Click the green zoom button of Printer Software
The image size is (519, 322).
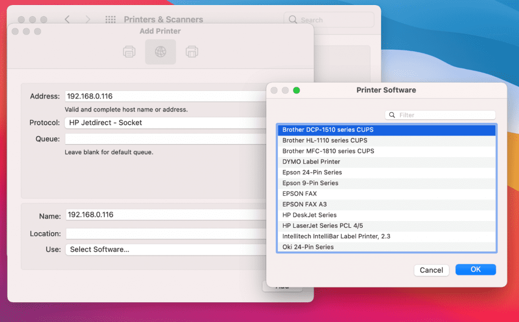[296, 90]
